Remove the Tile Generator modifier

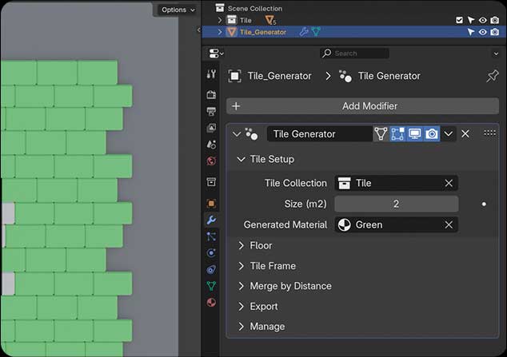coord(465,134)
